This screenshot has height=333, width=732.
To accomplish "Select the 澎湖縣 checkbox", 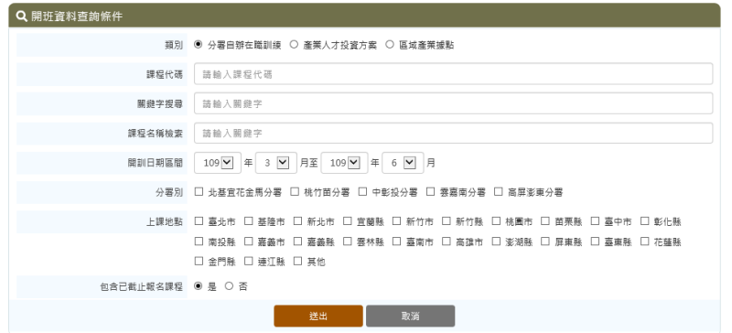I will (x=496, y=241).
